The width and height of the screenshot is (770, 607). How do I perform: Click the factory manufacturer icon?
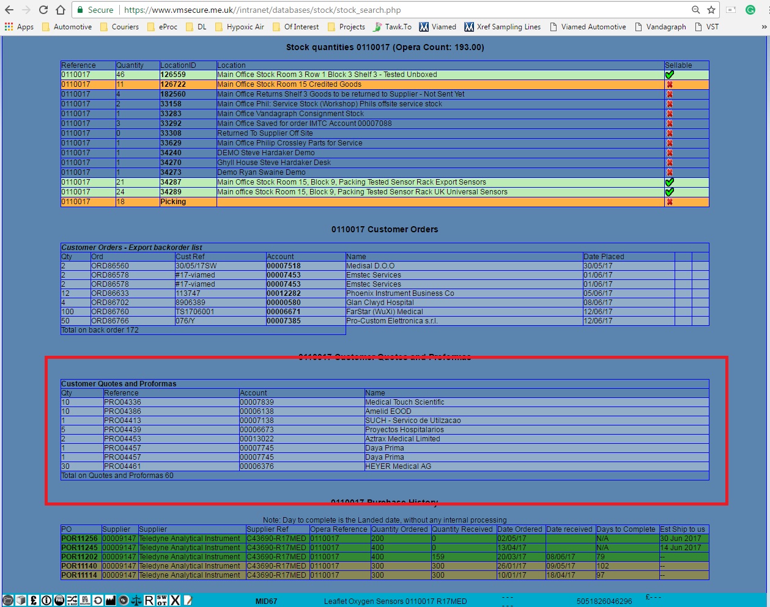pyautogui.click(x=111, y=600)
